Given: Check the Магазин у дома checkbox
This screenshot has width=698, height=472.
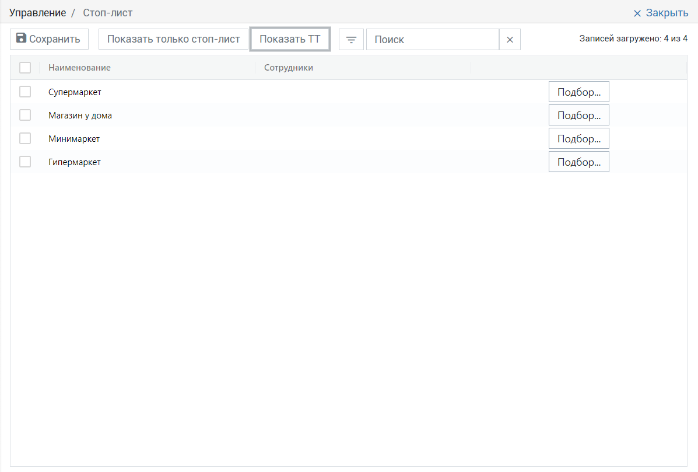Looking at the screenshot, I should [x=25, y=115].
